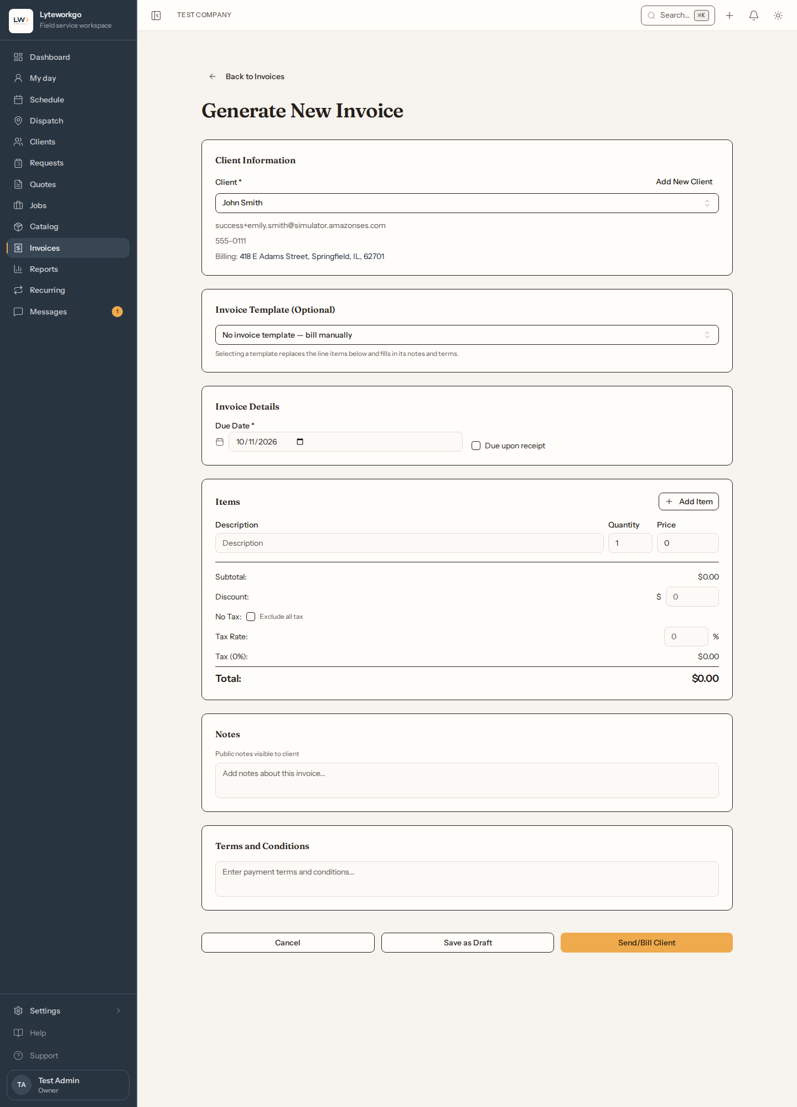Click the Settings gear icon
Viewport: 797px width, 1107px height.
[18, 1011]
